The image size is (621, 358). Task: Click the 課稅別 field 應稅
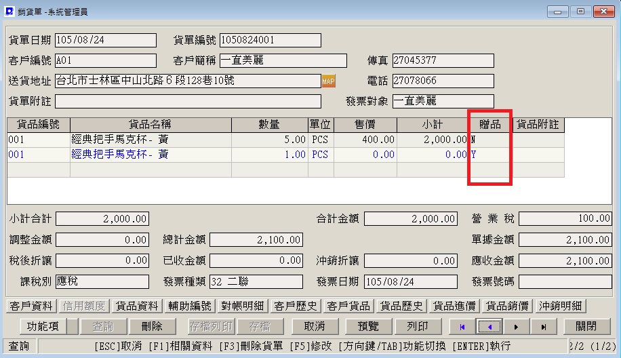pos(102,281)
